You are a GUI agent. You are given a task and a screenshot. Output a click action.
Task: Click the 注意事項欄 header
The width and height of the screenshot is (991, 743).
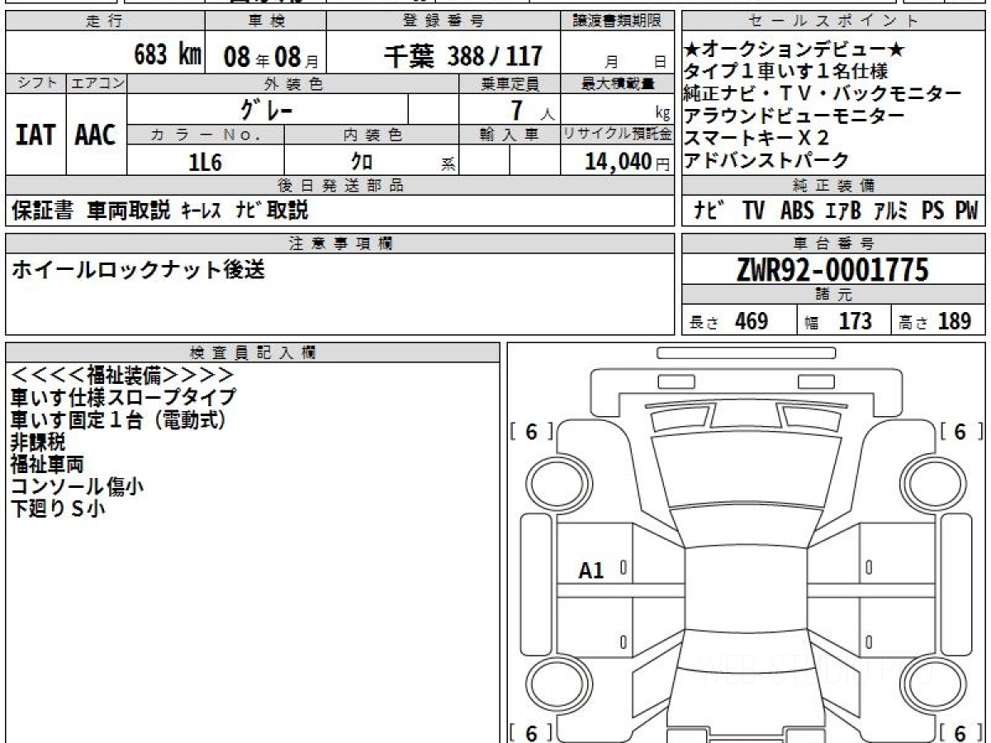point(340,243)
